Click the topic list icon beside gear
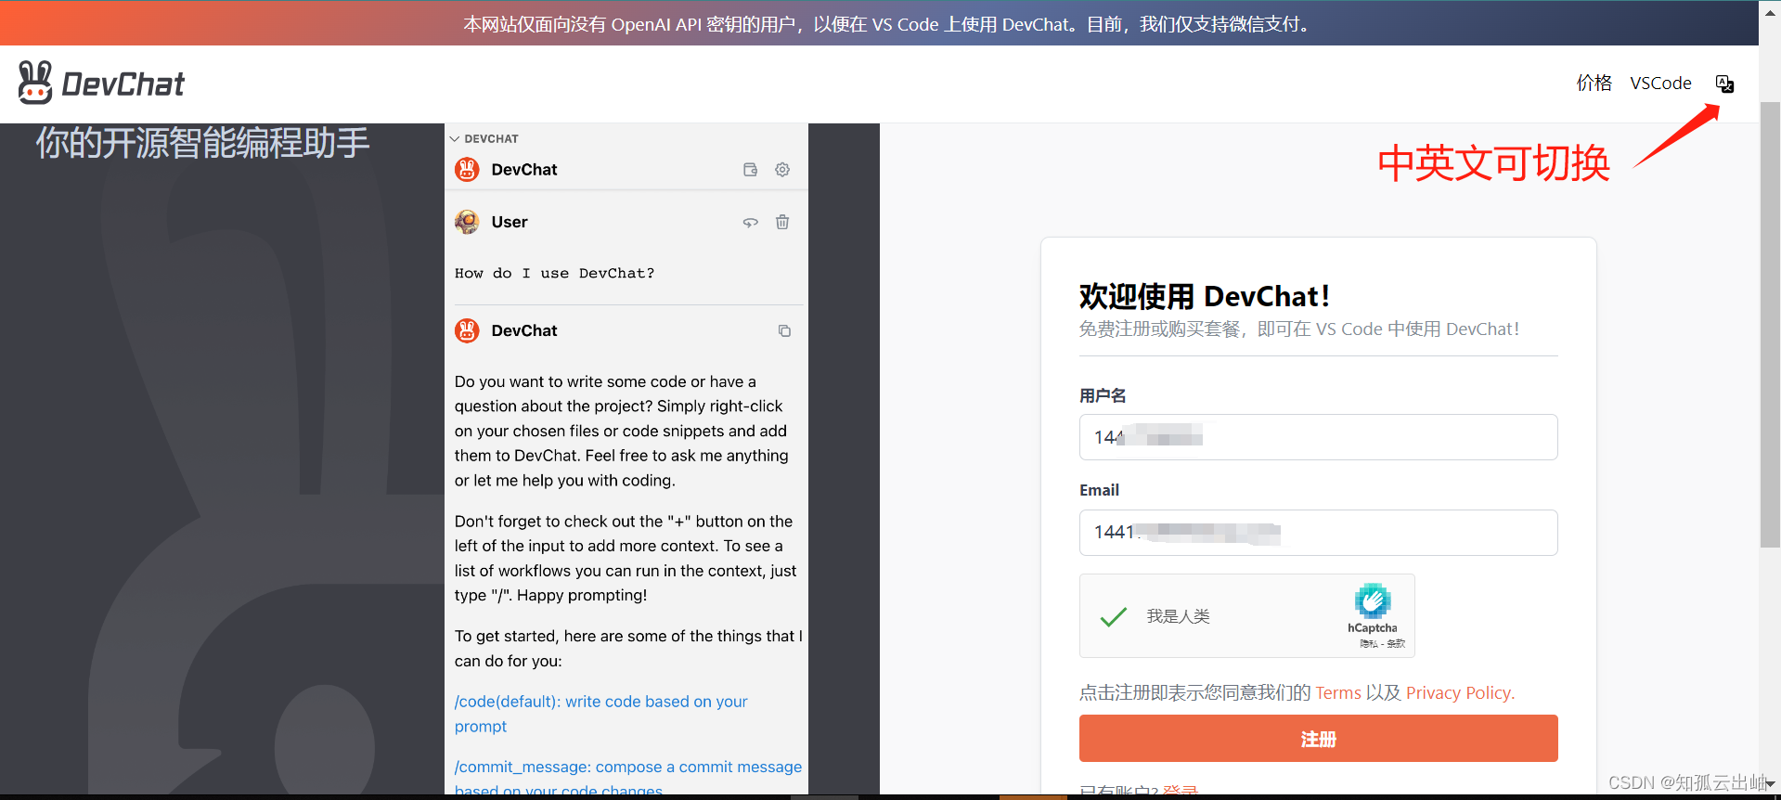This screenshot has width=1781, height=800. (750, 169)
